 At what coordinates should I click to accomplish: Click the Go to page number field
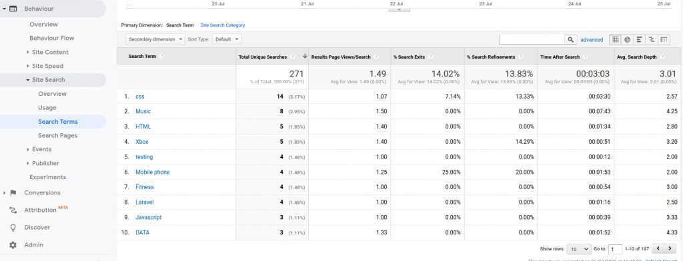615,249
